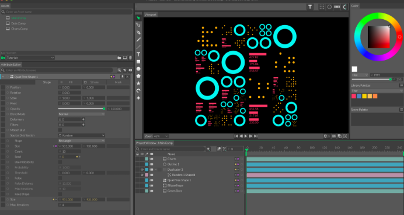Select the Outline 1 layer
Screen dimensions: 404x215
(173, 164)
